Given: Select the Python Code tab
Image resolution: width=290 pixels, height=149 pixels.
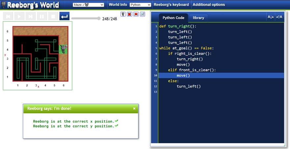Looking at the screenshot, I should pos(173,18).
